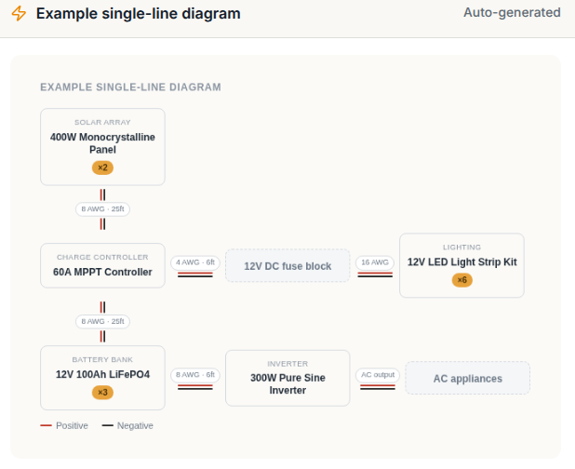Select the 60A MPPT Controller block
The height and width of the screenshot is (469, 575).
[102, 265]
